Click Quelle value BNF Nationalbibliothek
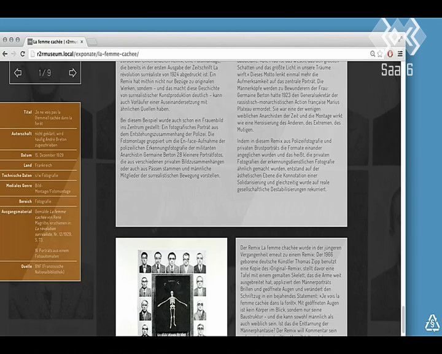Screen dimensions: 442x354 50,269
